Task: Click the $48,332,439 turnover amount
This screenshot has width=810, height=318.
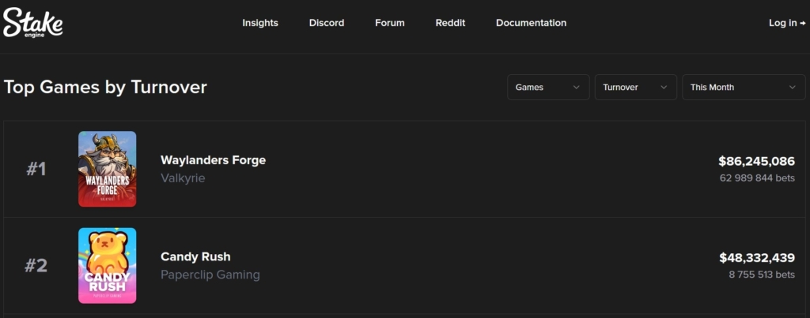Action: [x=756, y=258]
